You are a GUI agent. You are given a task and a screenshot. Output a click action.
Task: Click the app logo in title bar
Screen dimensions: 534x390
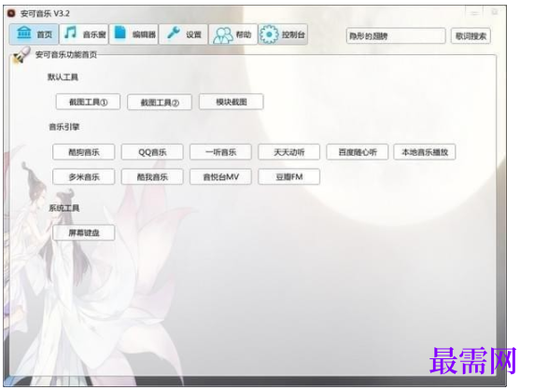(11, 13)
